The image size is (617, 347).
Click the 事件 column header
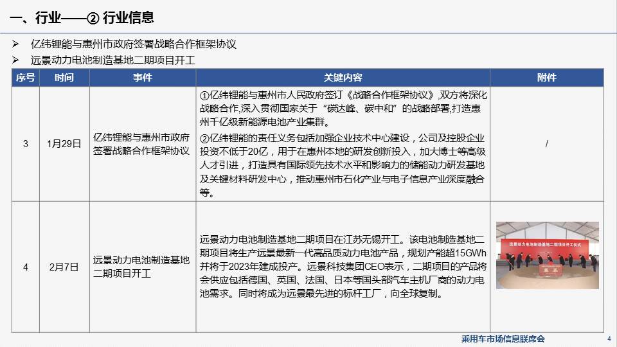143,78
